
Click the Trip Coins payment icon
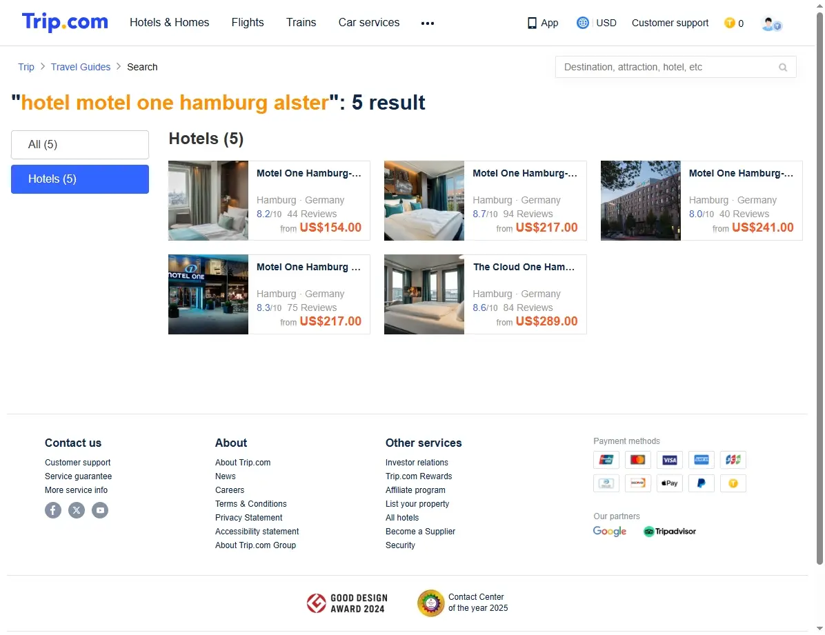733,483
